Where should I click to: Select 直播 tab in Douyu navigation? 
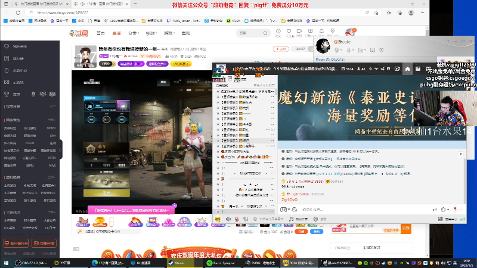point(116,33)
